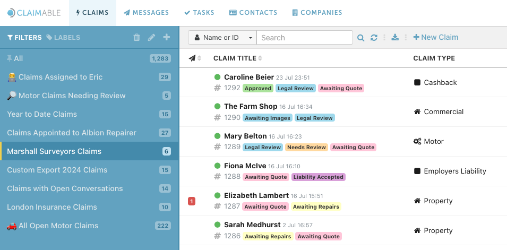Screen dimensions: 507x250
Task: Edit filter using the pencil icon
Action: click(151, 38)
